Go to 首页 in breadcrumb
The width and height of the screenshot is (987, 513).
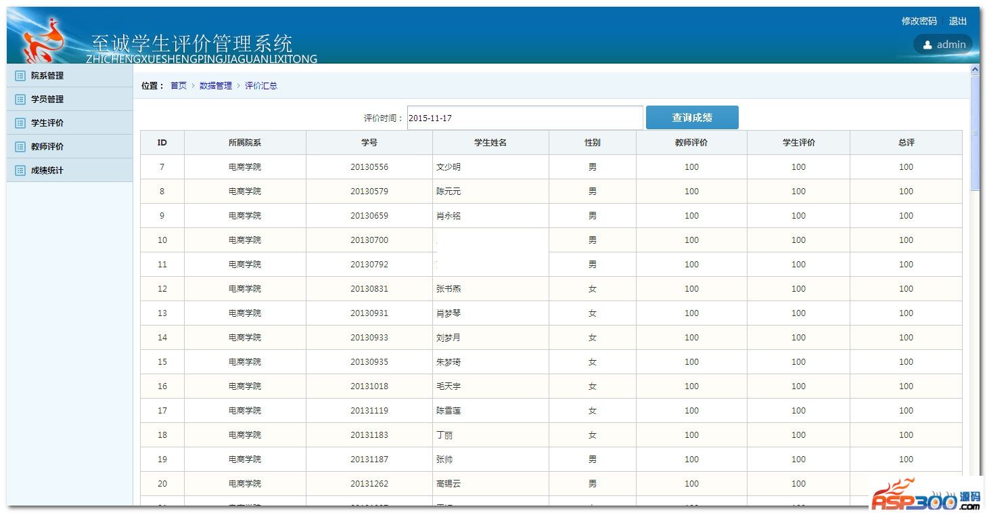coord(179,86)
